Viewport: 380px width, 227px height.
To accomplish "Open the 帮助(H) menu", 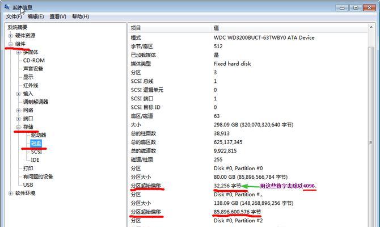I will tap(81, 16).
